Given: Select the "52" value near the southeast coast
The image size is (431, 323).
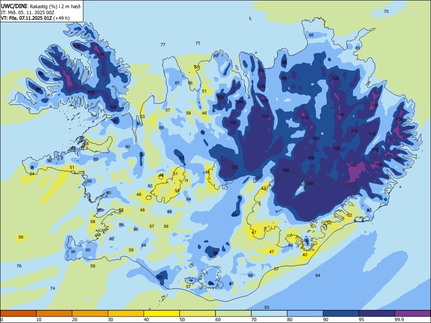Looking at the screenshot, I should click(x=350, y=215).
